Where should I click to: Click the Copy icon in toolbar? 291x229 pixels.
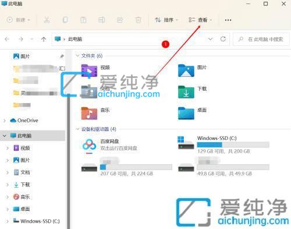point(65,20)
